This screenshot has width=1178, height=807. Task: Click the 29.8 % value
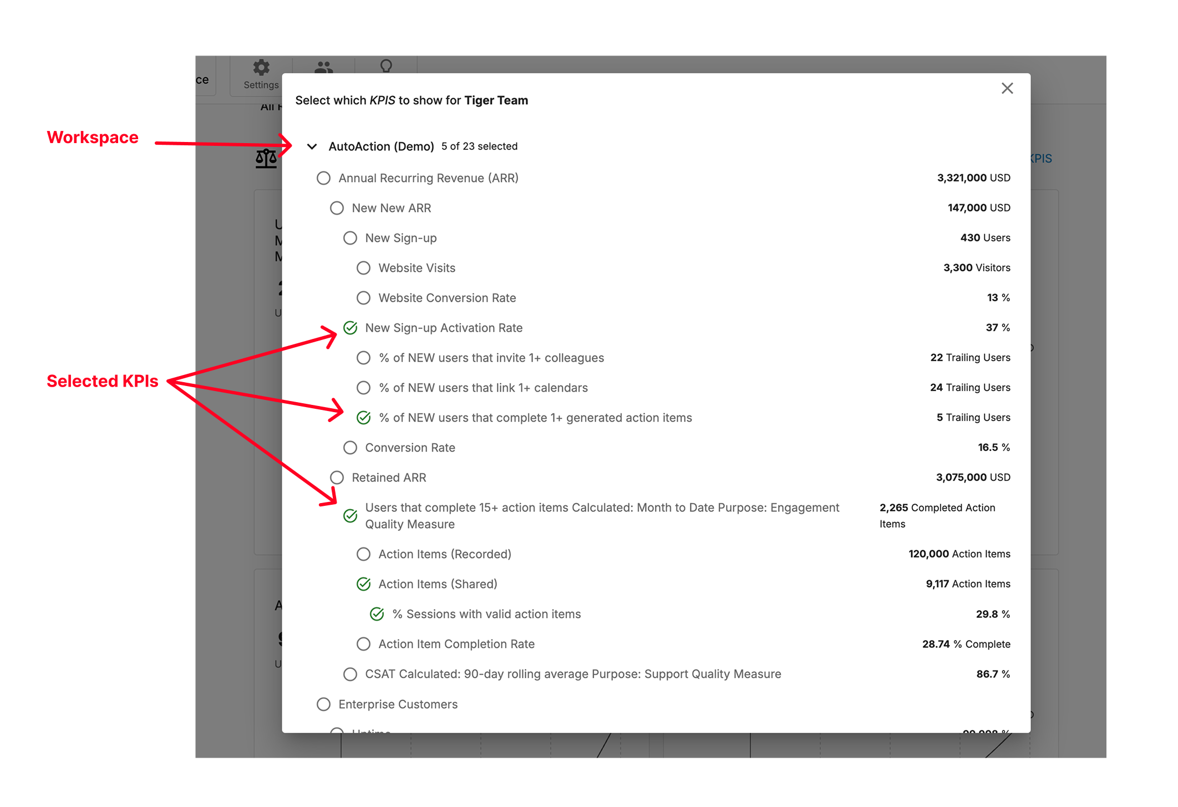993,614
